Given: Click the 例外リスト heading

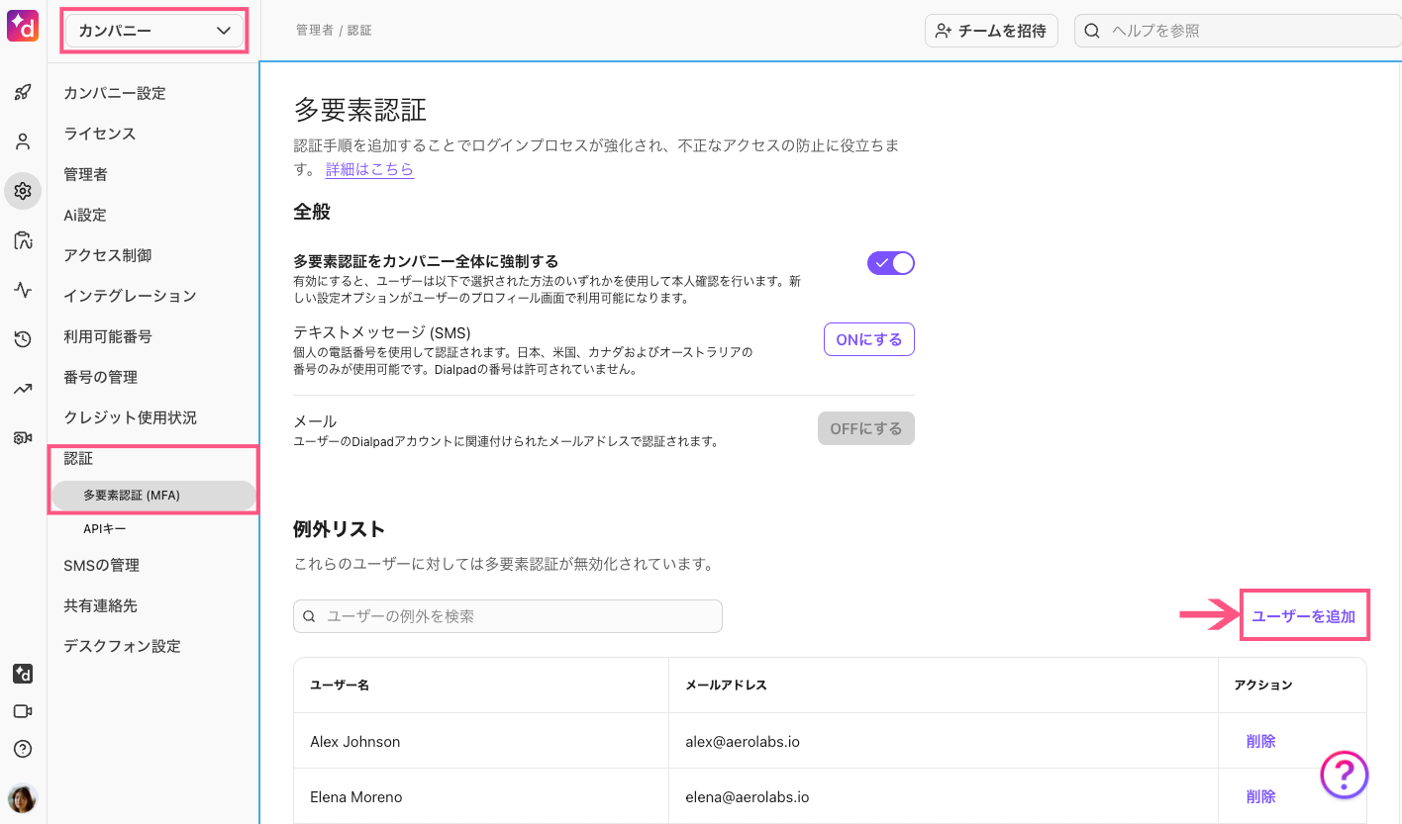Looking at the screenshot, I should 340,529.
